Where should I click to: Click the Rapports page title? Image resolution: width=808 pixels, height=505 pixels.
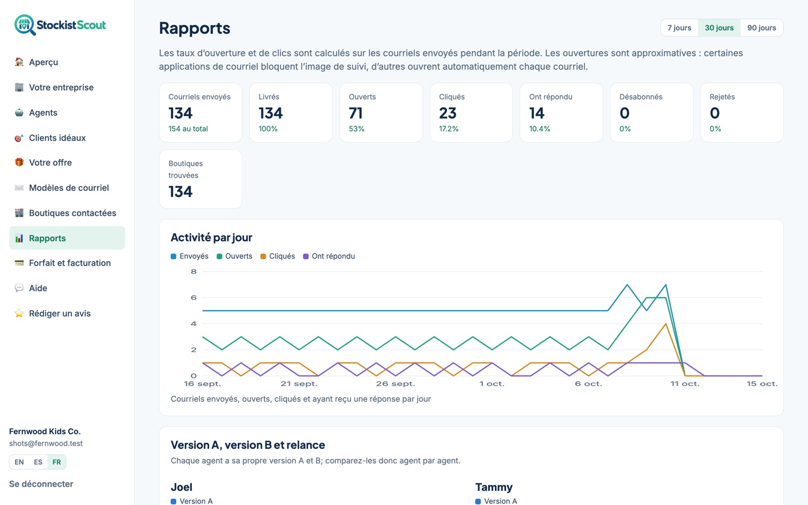(194, 28)
